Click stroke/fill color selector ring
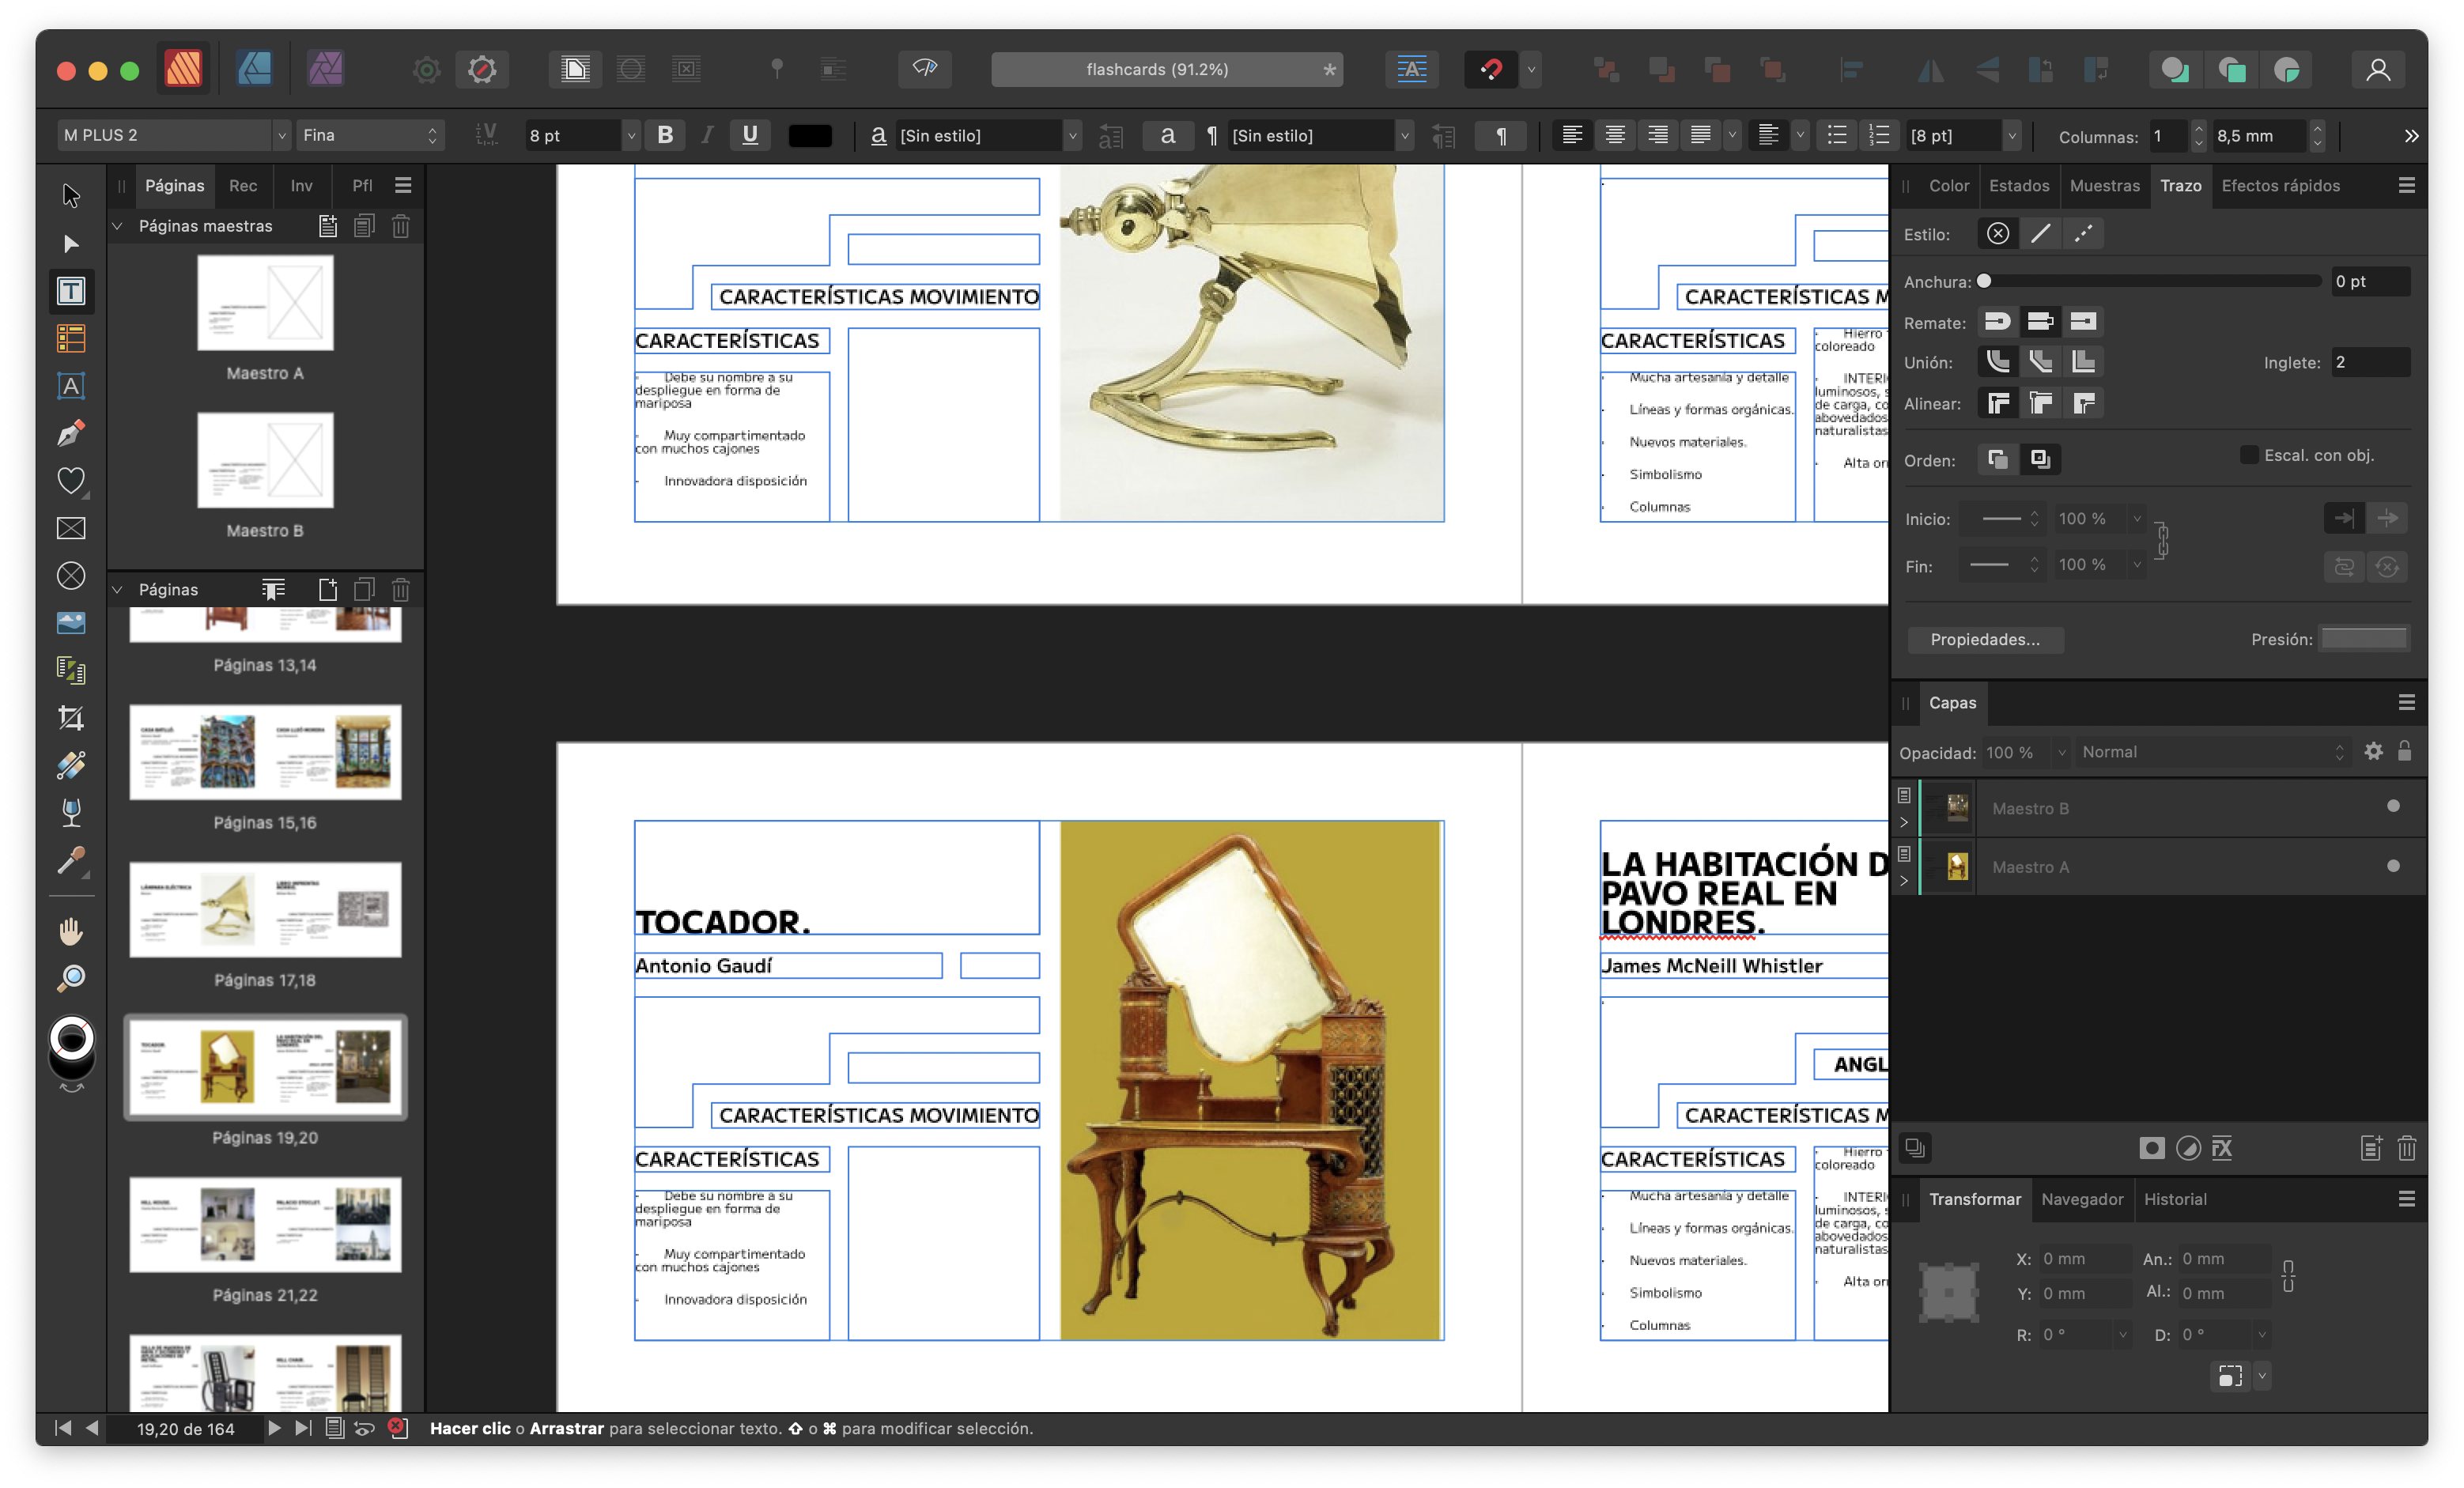This screenshot has height=1488, width=2464. pyautogui.click(x=71, y=1038)
